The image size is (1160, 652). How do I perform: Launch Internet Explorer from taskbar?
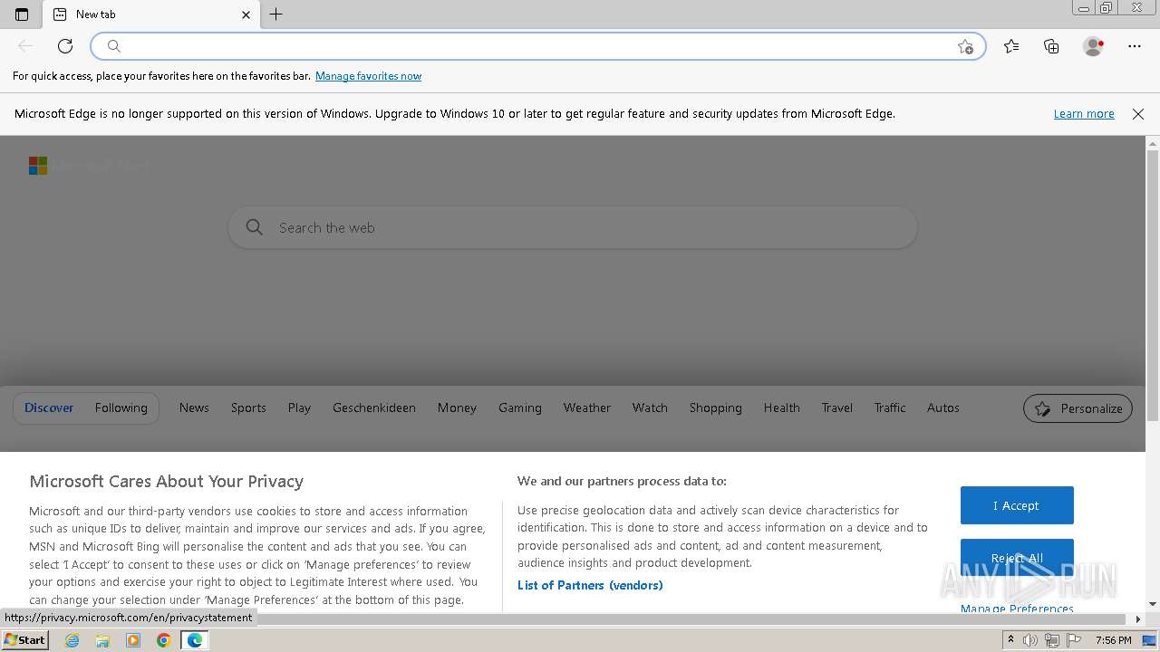pos(72,640)
